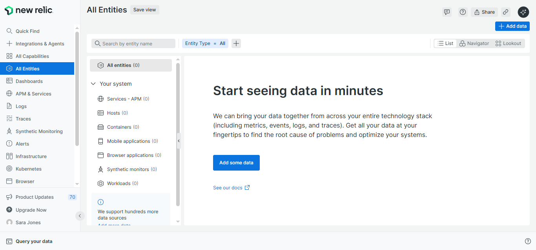Open Product Updates megaphone icon

coord(9,197)
